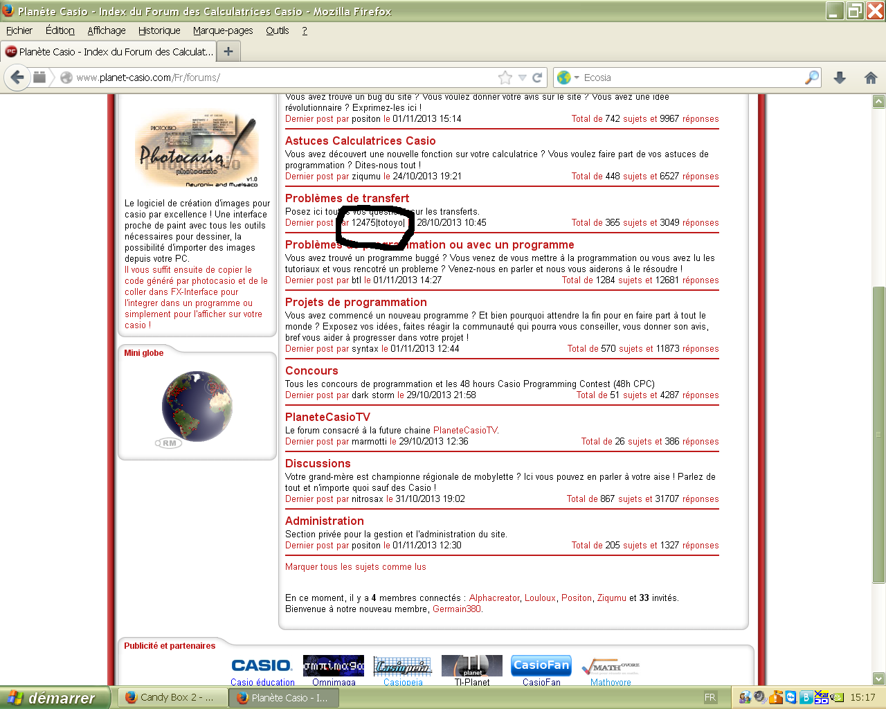Open the Xear 3D tray icon
The image size is (886, 709).
(822, 697)
